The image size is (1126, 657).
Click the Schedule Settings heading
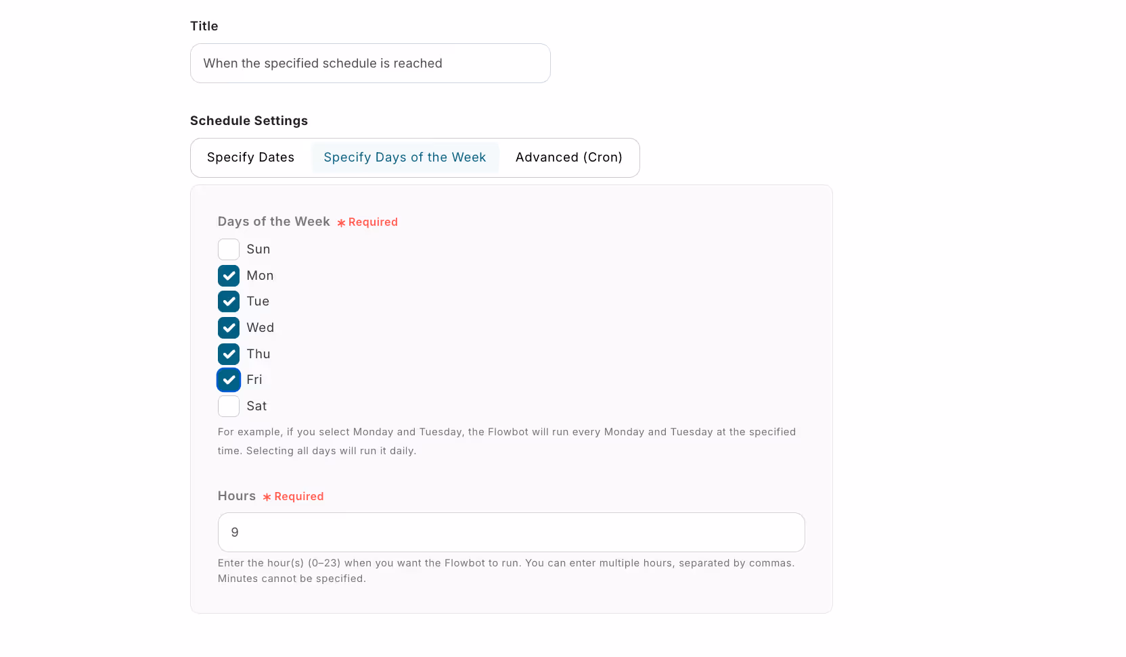coord(249,121)
